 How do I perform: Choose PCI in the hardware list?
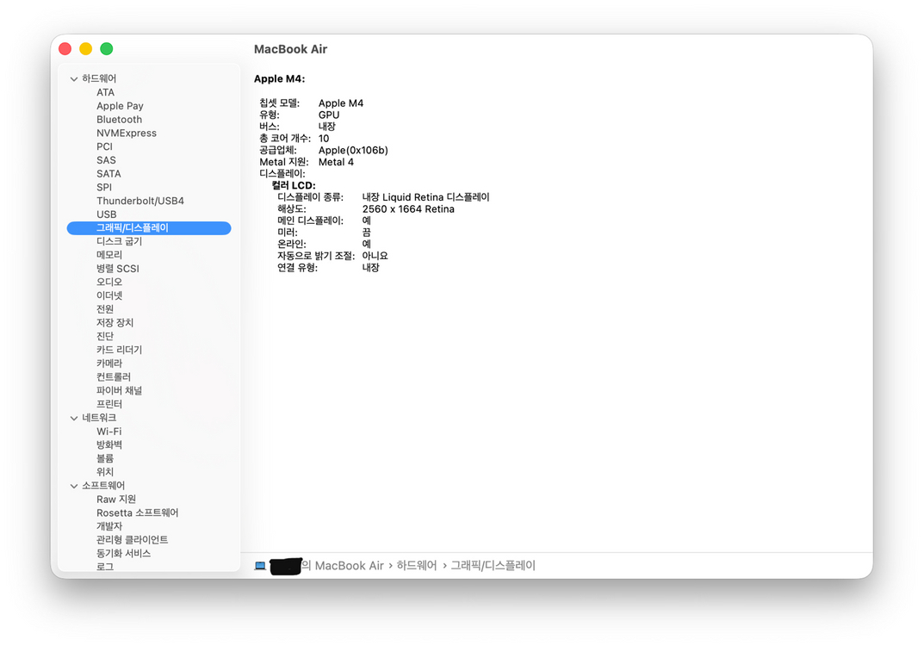(104, 146)
